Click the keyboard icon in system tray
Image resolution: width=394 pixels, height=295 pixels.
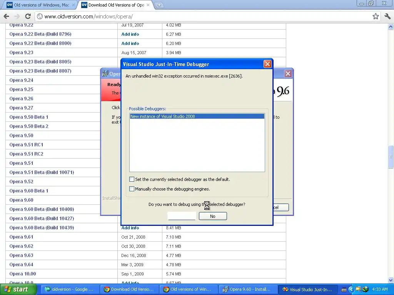344,290
